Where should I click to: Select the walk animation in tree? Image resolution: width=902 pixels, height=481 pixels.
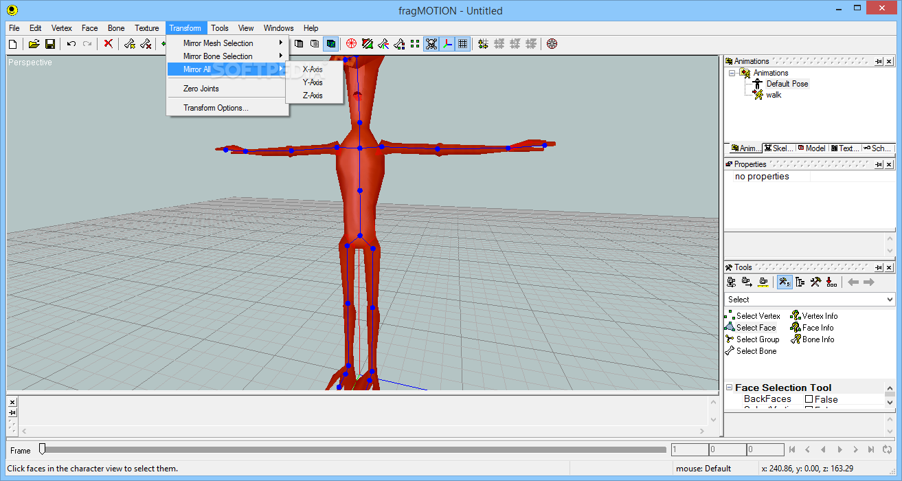tap(774, 95)
